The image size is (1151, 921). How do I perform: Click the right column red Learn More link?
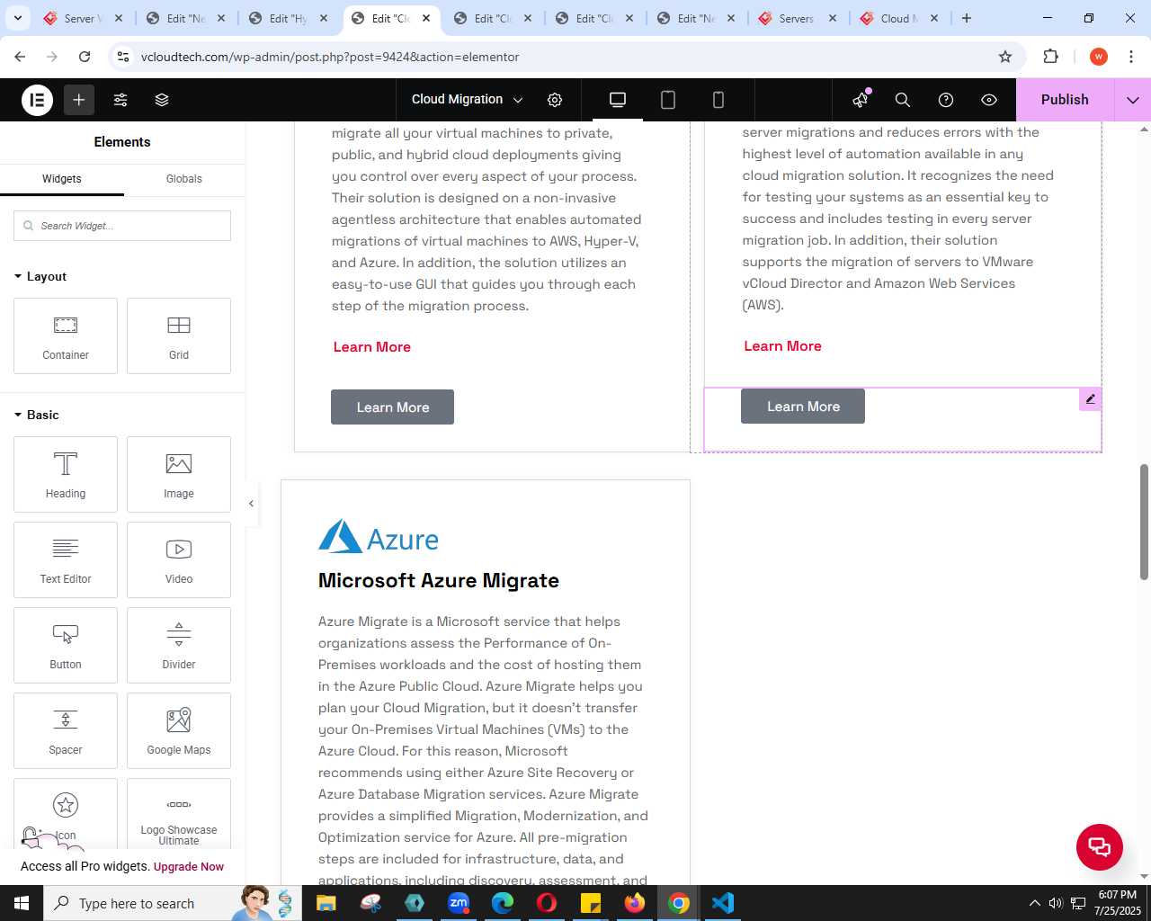click(x=783, y=346)
